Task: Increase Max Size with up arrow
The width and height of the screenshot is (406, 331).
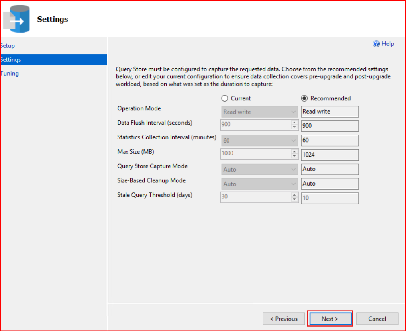Action: click(294, 151)
